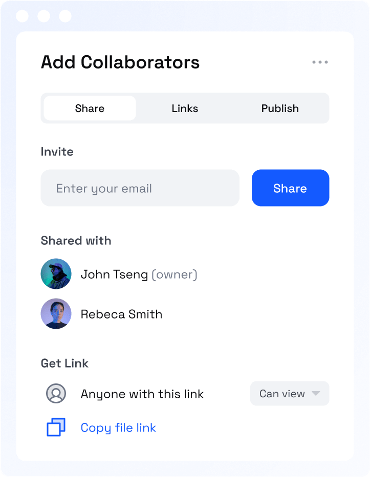Viewport: 370px width, 477px height.
Task: Click the Can view dropdown arrow
Action: pyautogui.click(x=316, y=393)
